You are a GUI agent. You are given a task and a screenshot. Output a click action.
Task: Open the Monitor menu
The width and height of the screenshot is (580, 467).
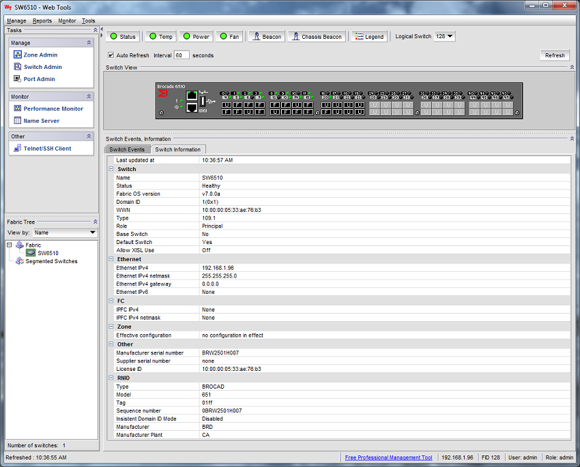pos(67,20)
